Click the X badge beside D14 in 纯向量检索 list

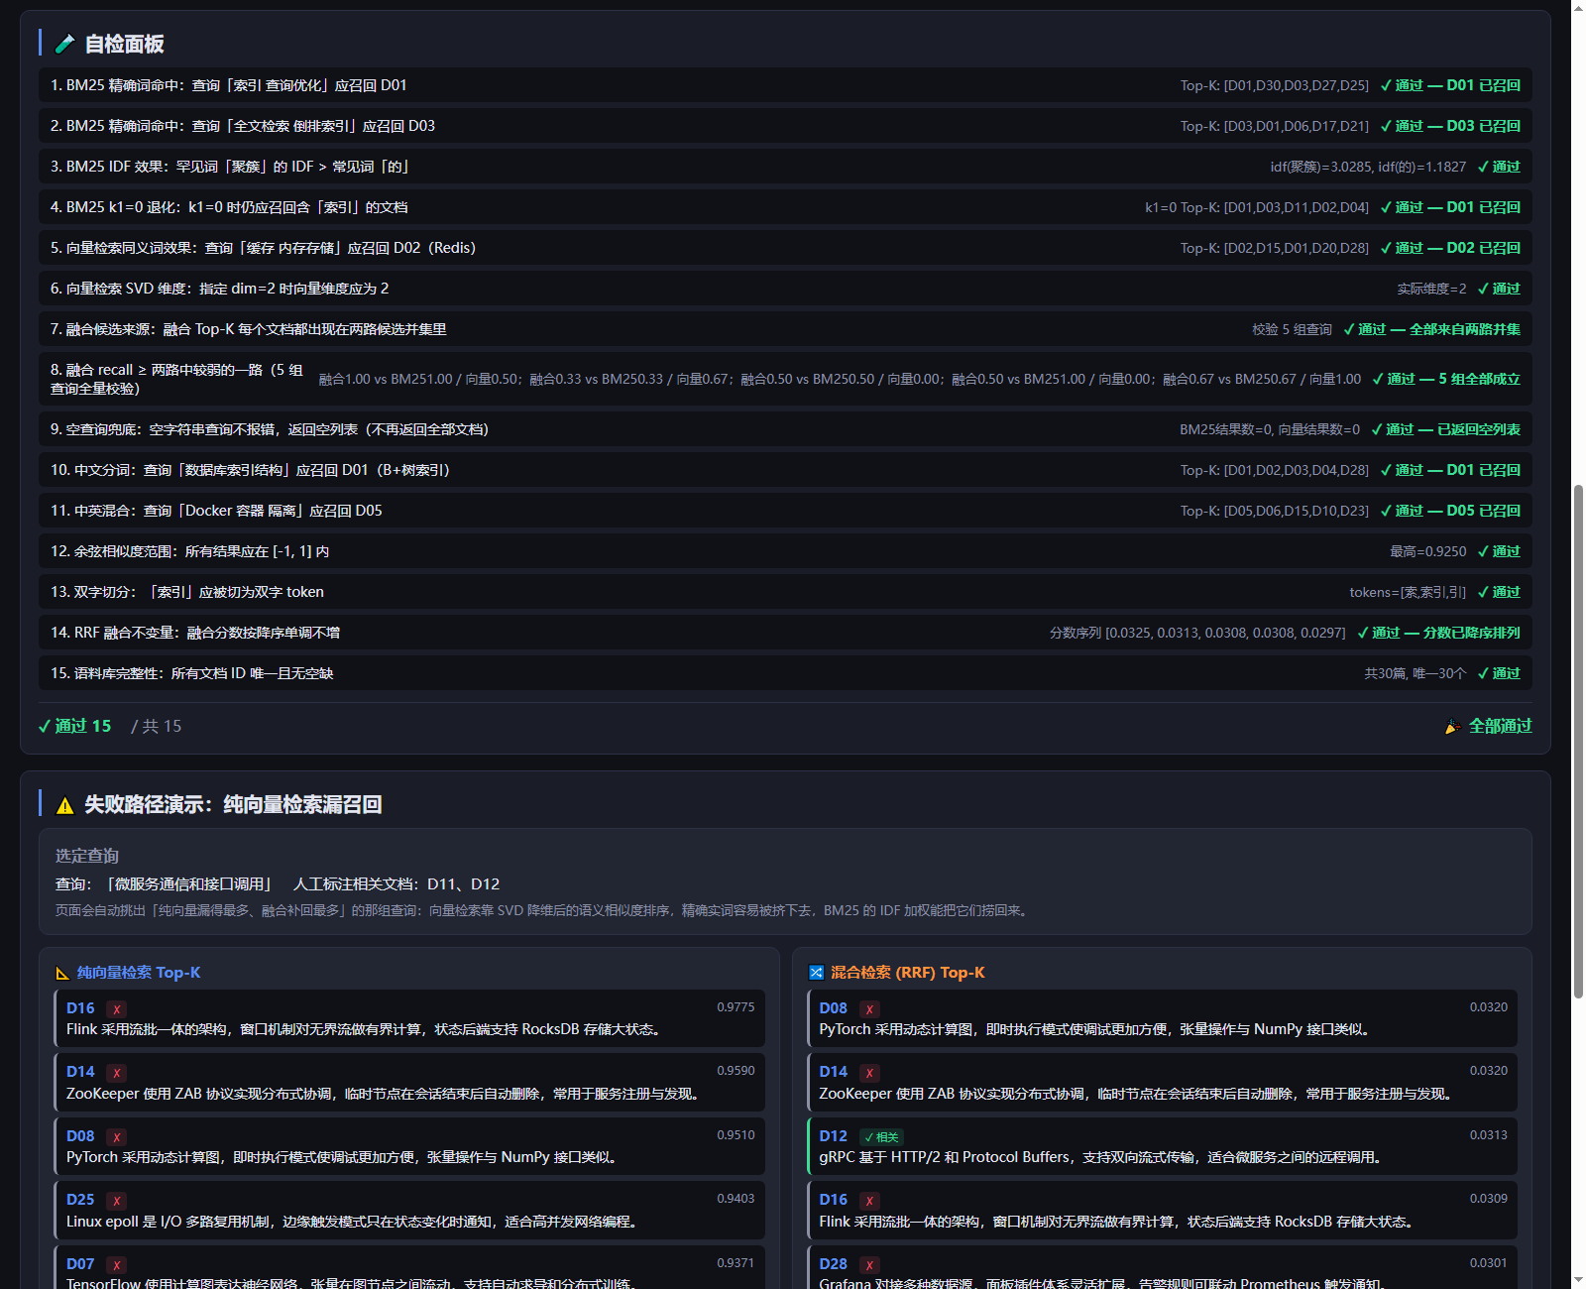click(x=117, y=1073)
